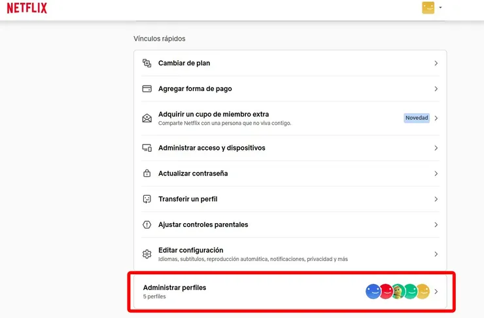Go to Actualizar contraseña

[193, 173]
